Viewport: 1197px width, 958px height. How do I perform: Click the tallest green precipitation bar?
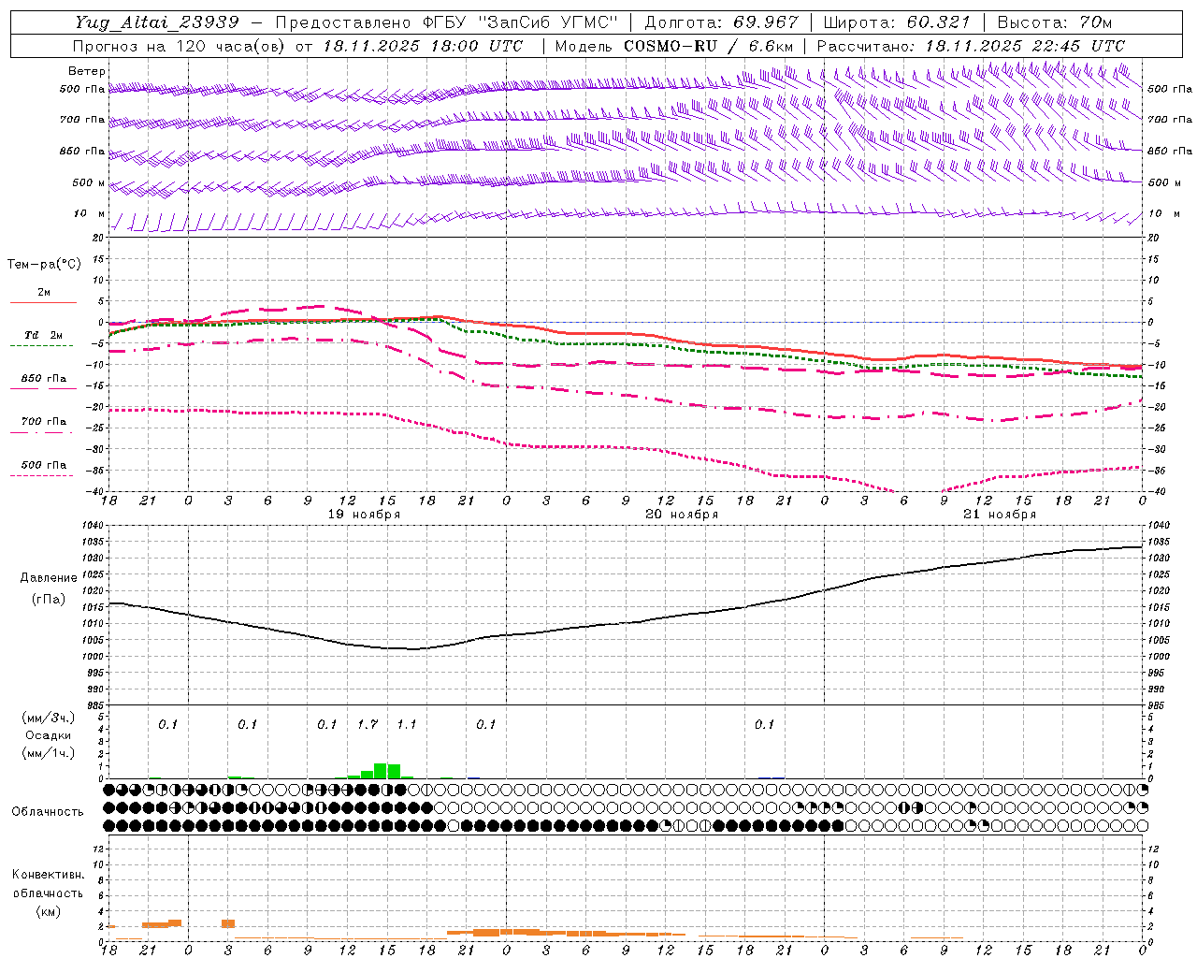point(381,771)
